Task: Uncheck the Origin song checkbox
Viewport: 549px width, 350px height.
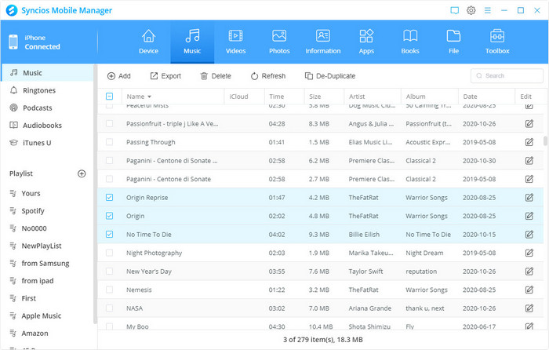Action: coord(109,216)
